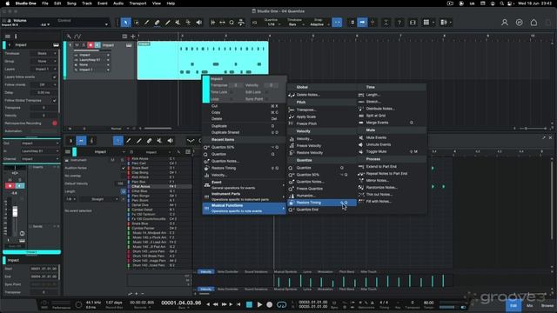This screenshot has height=313, width=557.
Task: Click Split at Grid menu item
Action: coord(392,116)
